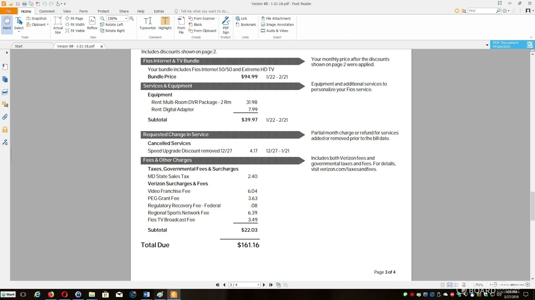Toggle continuous page view in status bar
535x300 pixels.
pos(450,285)
